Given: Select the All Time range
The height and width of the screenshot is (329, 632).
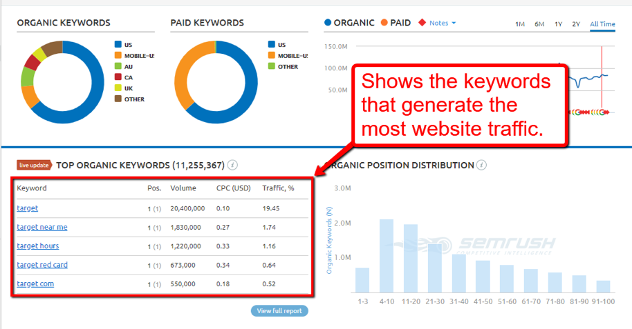Looking at the screenshot, I should [602, 24].
